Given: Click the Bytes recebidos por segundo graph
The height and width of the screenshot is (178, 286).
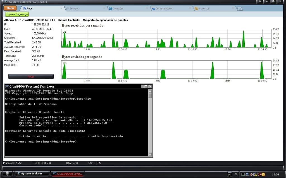Looking at the screenshot, I should (x=166, y=38).
